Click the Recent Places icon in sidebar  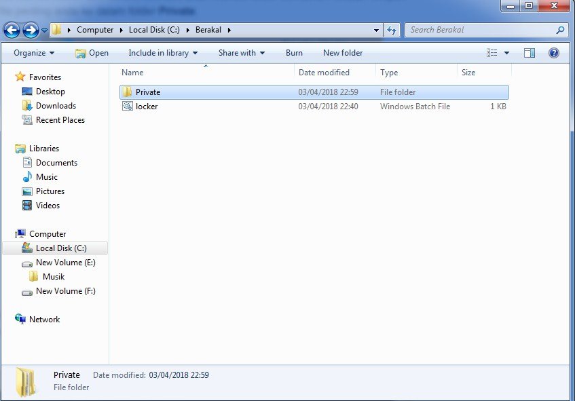26,120
